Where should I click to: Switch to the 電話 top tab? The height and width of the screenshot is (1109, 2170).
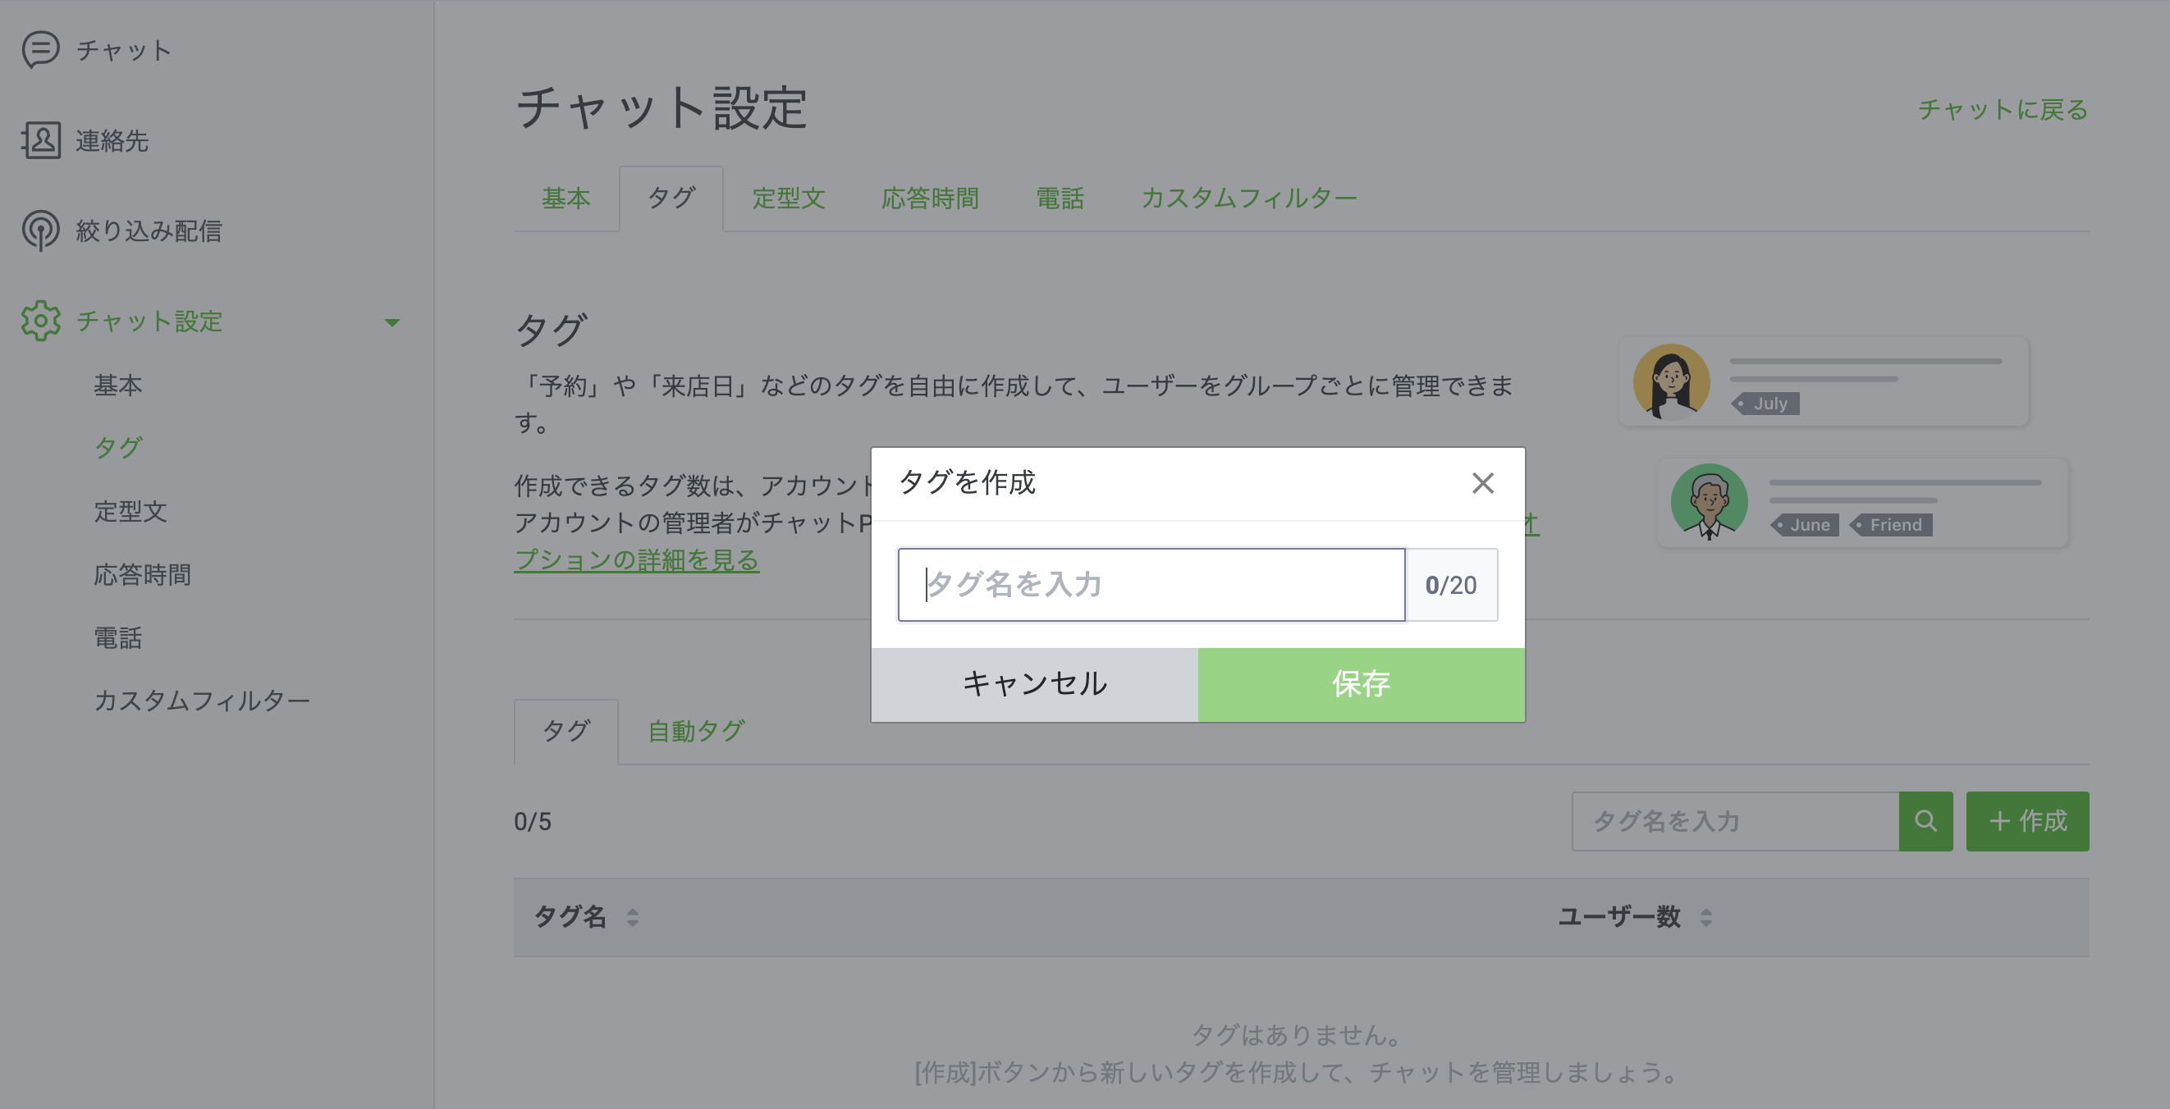click(1060, 199)
